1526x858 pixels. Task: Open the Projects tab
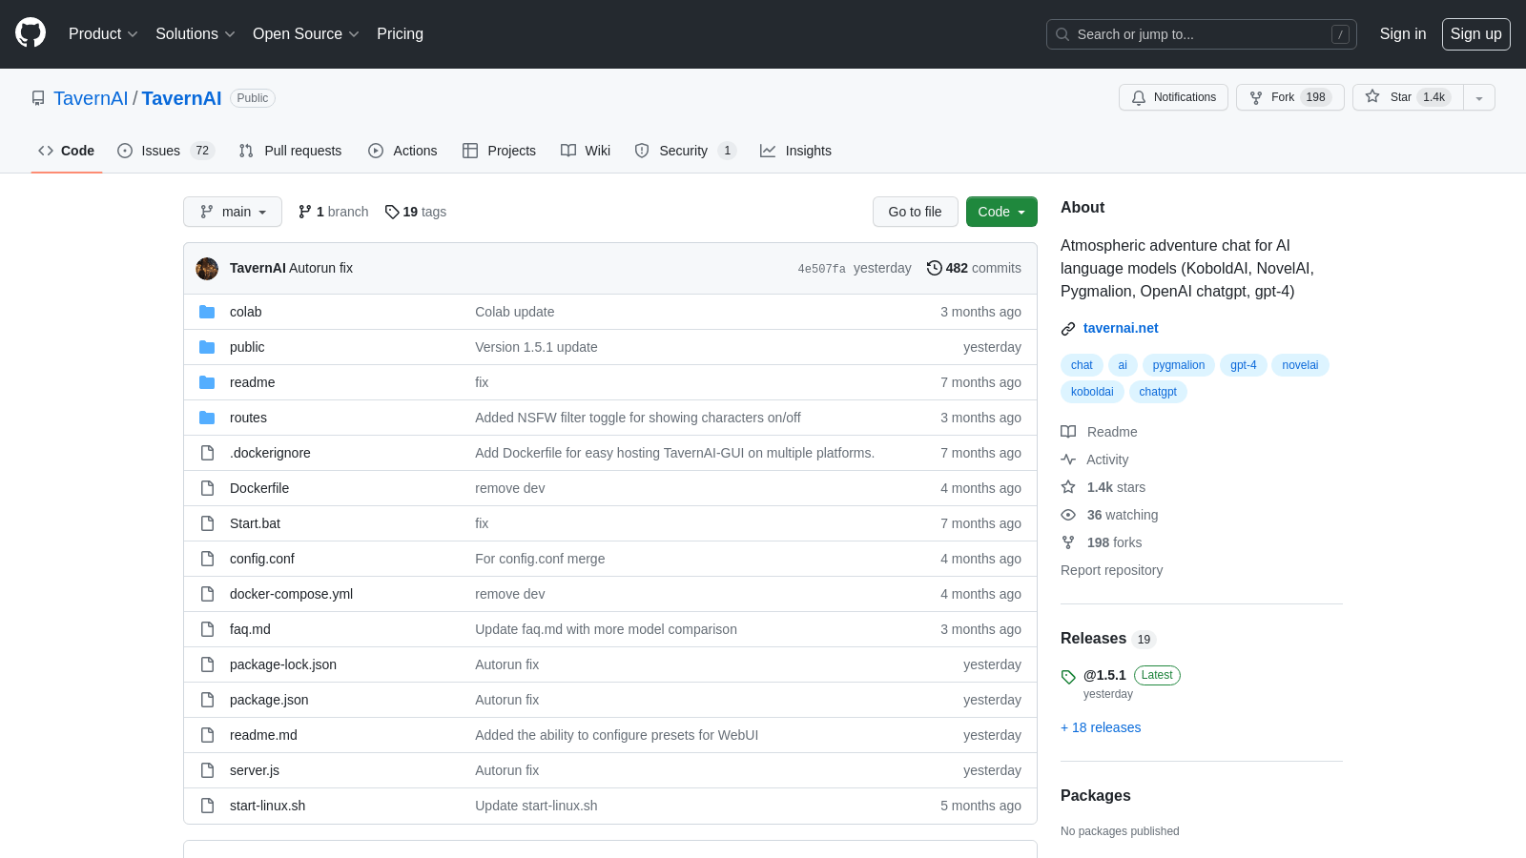(x=499, y=151)
